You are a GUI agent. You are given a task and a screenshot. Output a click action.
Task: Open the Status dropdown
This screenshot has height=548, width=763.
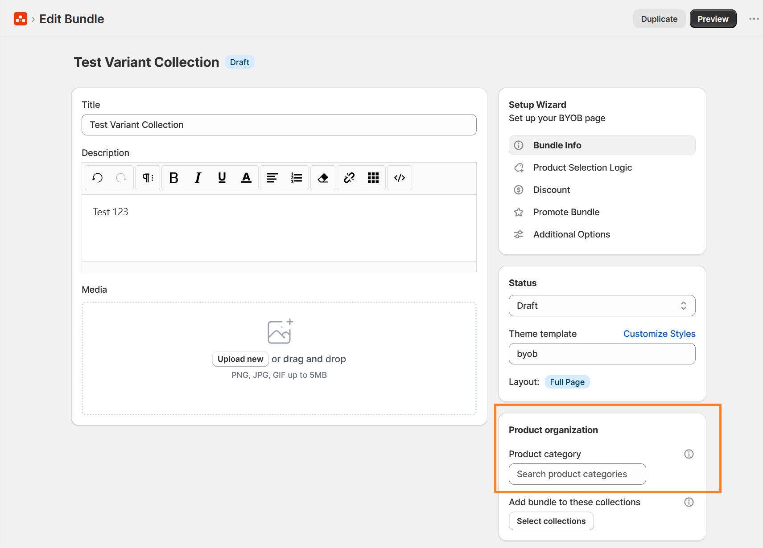602,306
